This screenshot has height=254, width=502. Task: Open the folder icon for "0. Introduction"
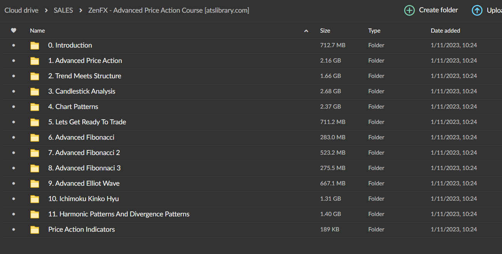(x=35, y=45)
